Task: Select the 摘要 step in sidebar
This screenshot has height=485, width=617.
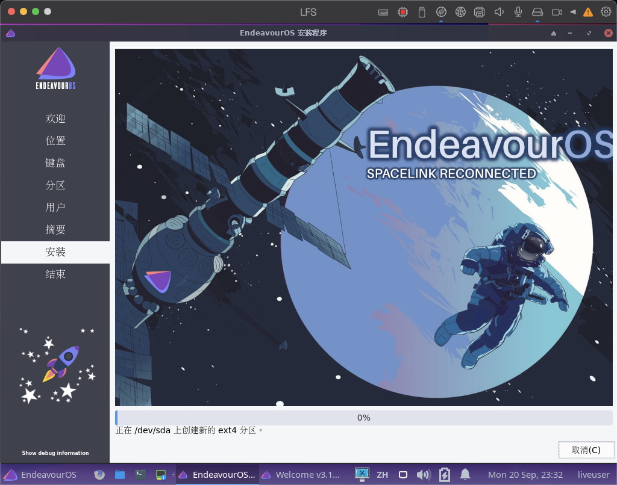Action: pos(55,230)
